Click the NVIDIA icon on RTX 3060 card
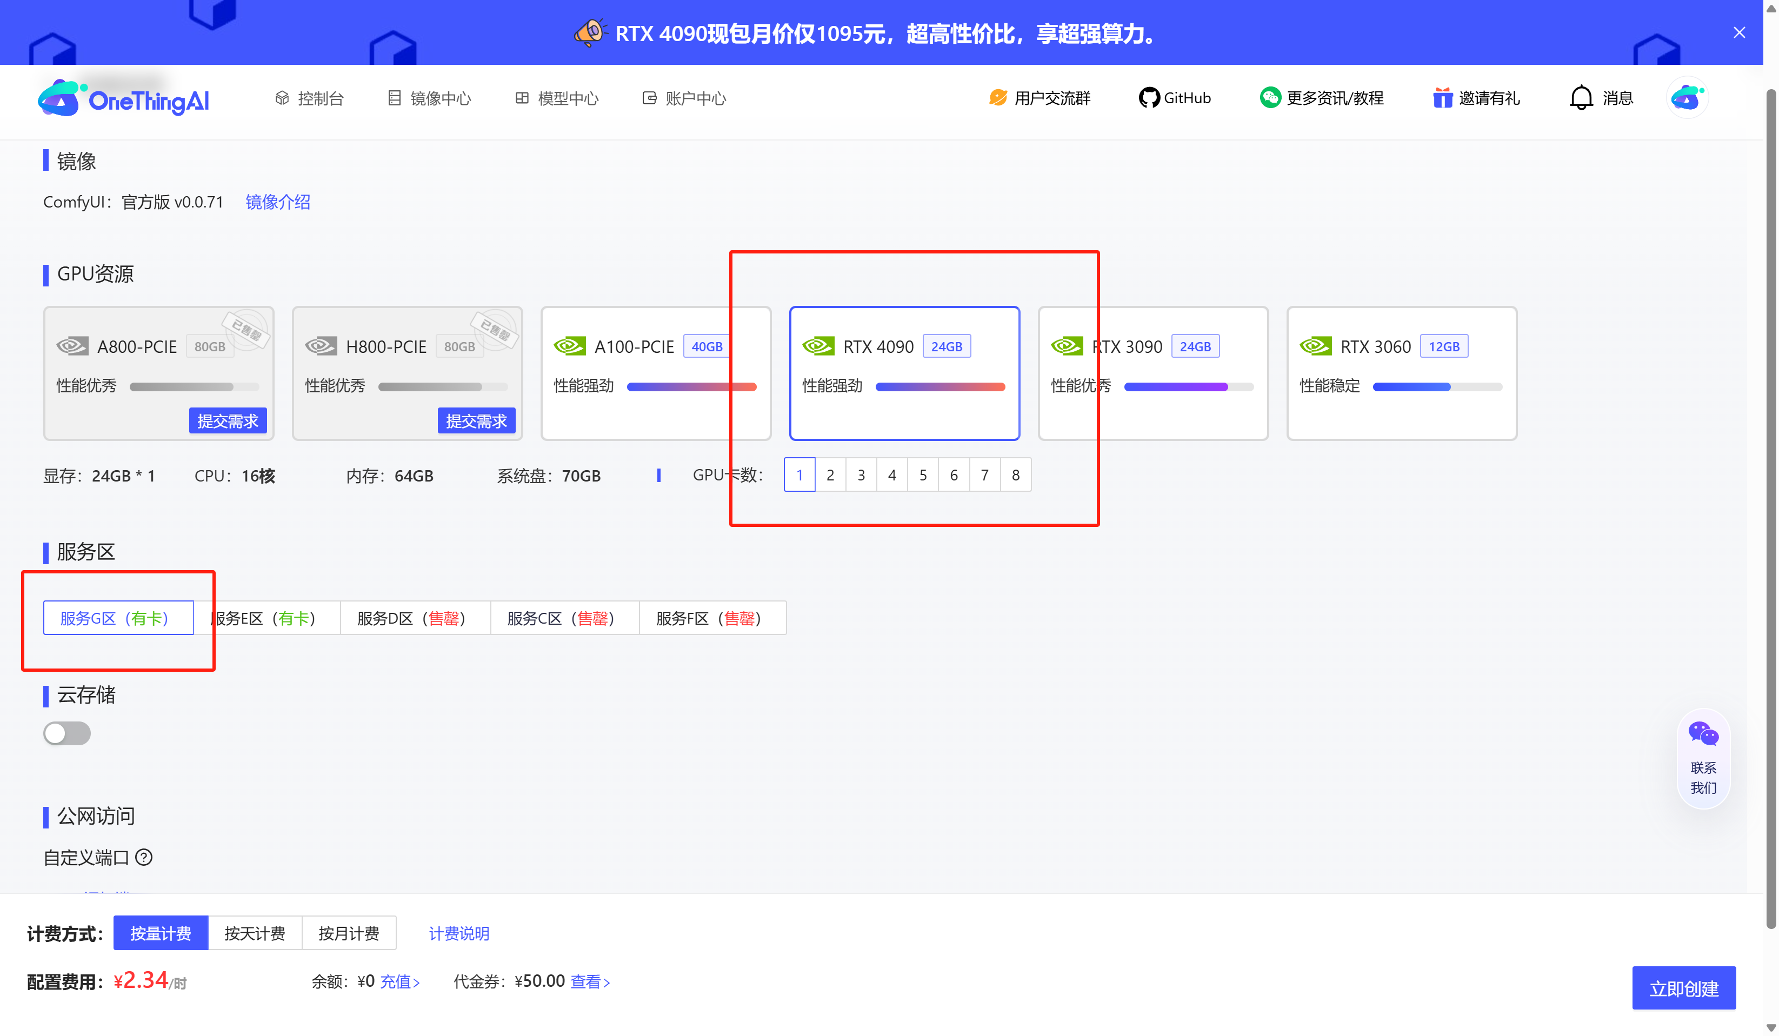The image size is (1779, 1036). point(1315,346)
